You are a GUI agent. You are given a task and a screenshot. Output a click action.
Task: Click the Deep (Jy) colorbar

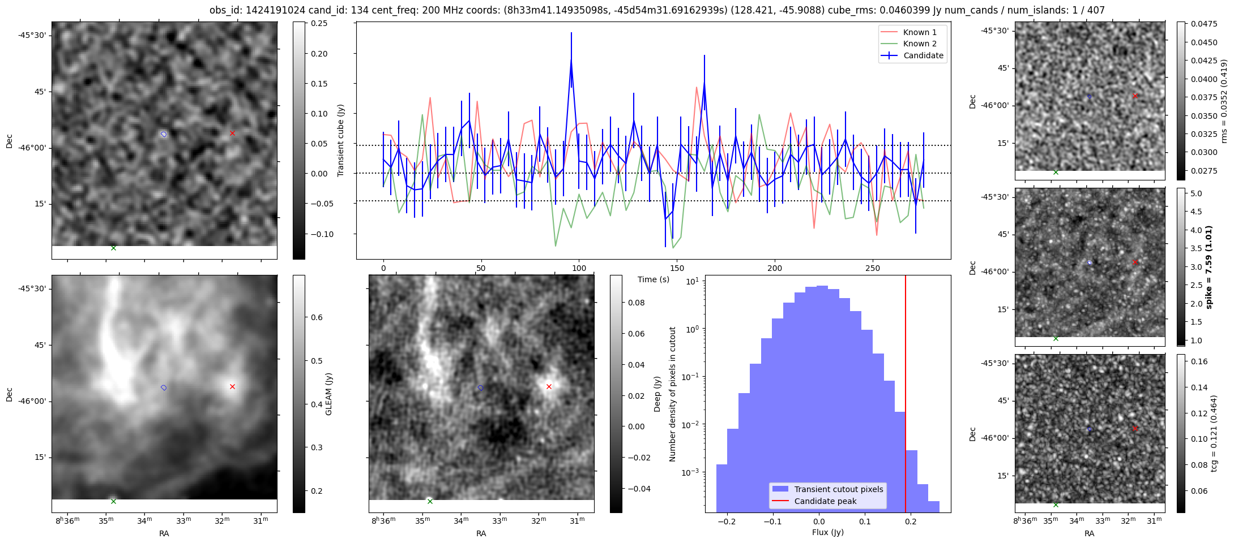click(x=616, y=394)
